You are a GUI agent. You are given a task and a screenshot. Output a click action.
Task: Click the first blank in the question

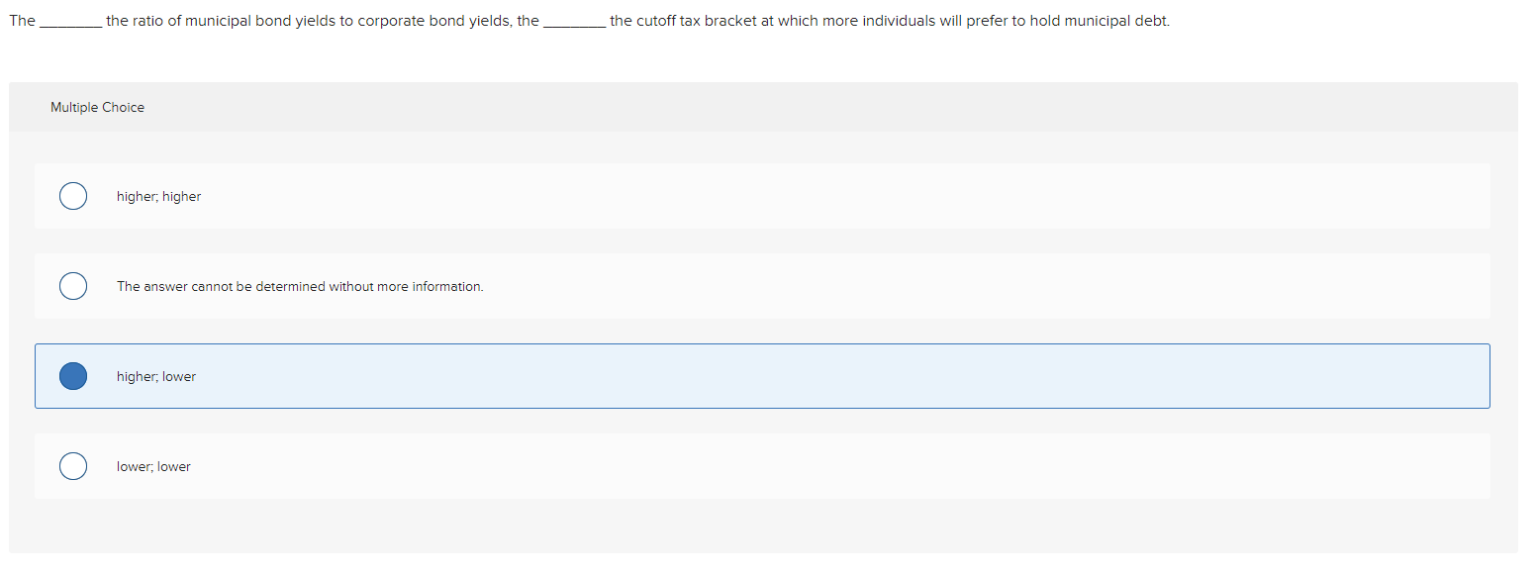pos(70,24)
